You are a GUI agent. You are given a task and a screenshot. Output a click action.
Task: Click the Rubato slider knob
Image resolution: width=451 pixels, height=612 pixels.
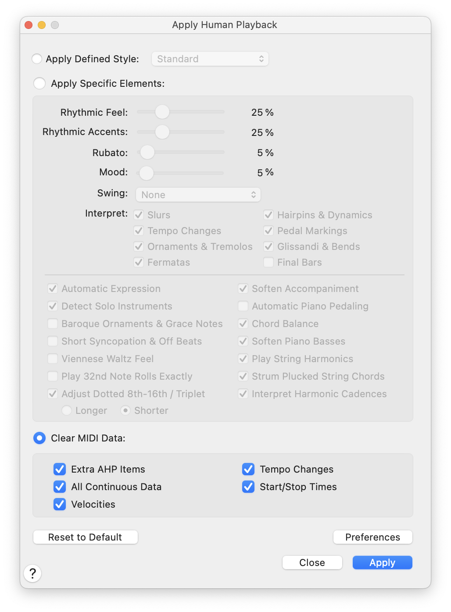pos(147,152)
